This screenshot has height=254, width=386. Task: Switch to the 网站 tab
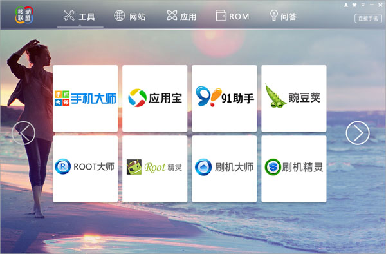point(130,16)
